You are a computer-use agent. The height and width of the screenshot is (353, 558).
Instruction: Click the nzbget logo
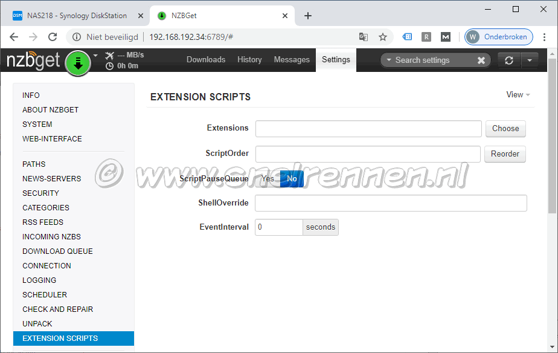pos(33,60)
